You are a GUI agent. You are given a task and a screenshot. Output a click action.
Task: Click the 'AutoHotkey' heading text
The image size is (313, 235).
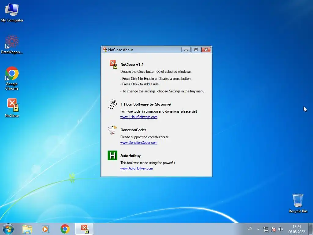tap(131, 156)
